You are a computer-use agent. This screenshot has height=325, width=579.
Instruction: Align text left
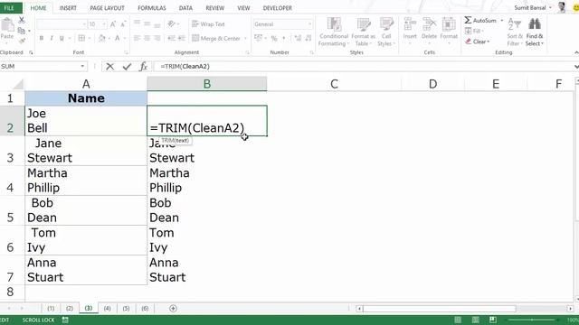click(x=137, y=38)
